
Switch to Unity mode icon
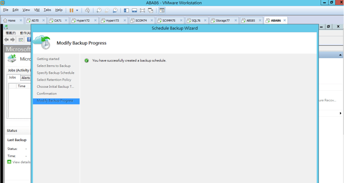[150, 10]
